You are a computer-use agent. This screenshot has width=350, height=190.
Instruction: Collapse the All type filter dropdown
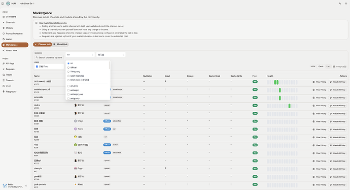(x=80, y=55)
